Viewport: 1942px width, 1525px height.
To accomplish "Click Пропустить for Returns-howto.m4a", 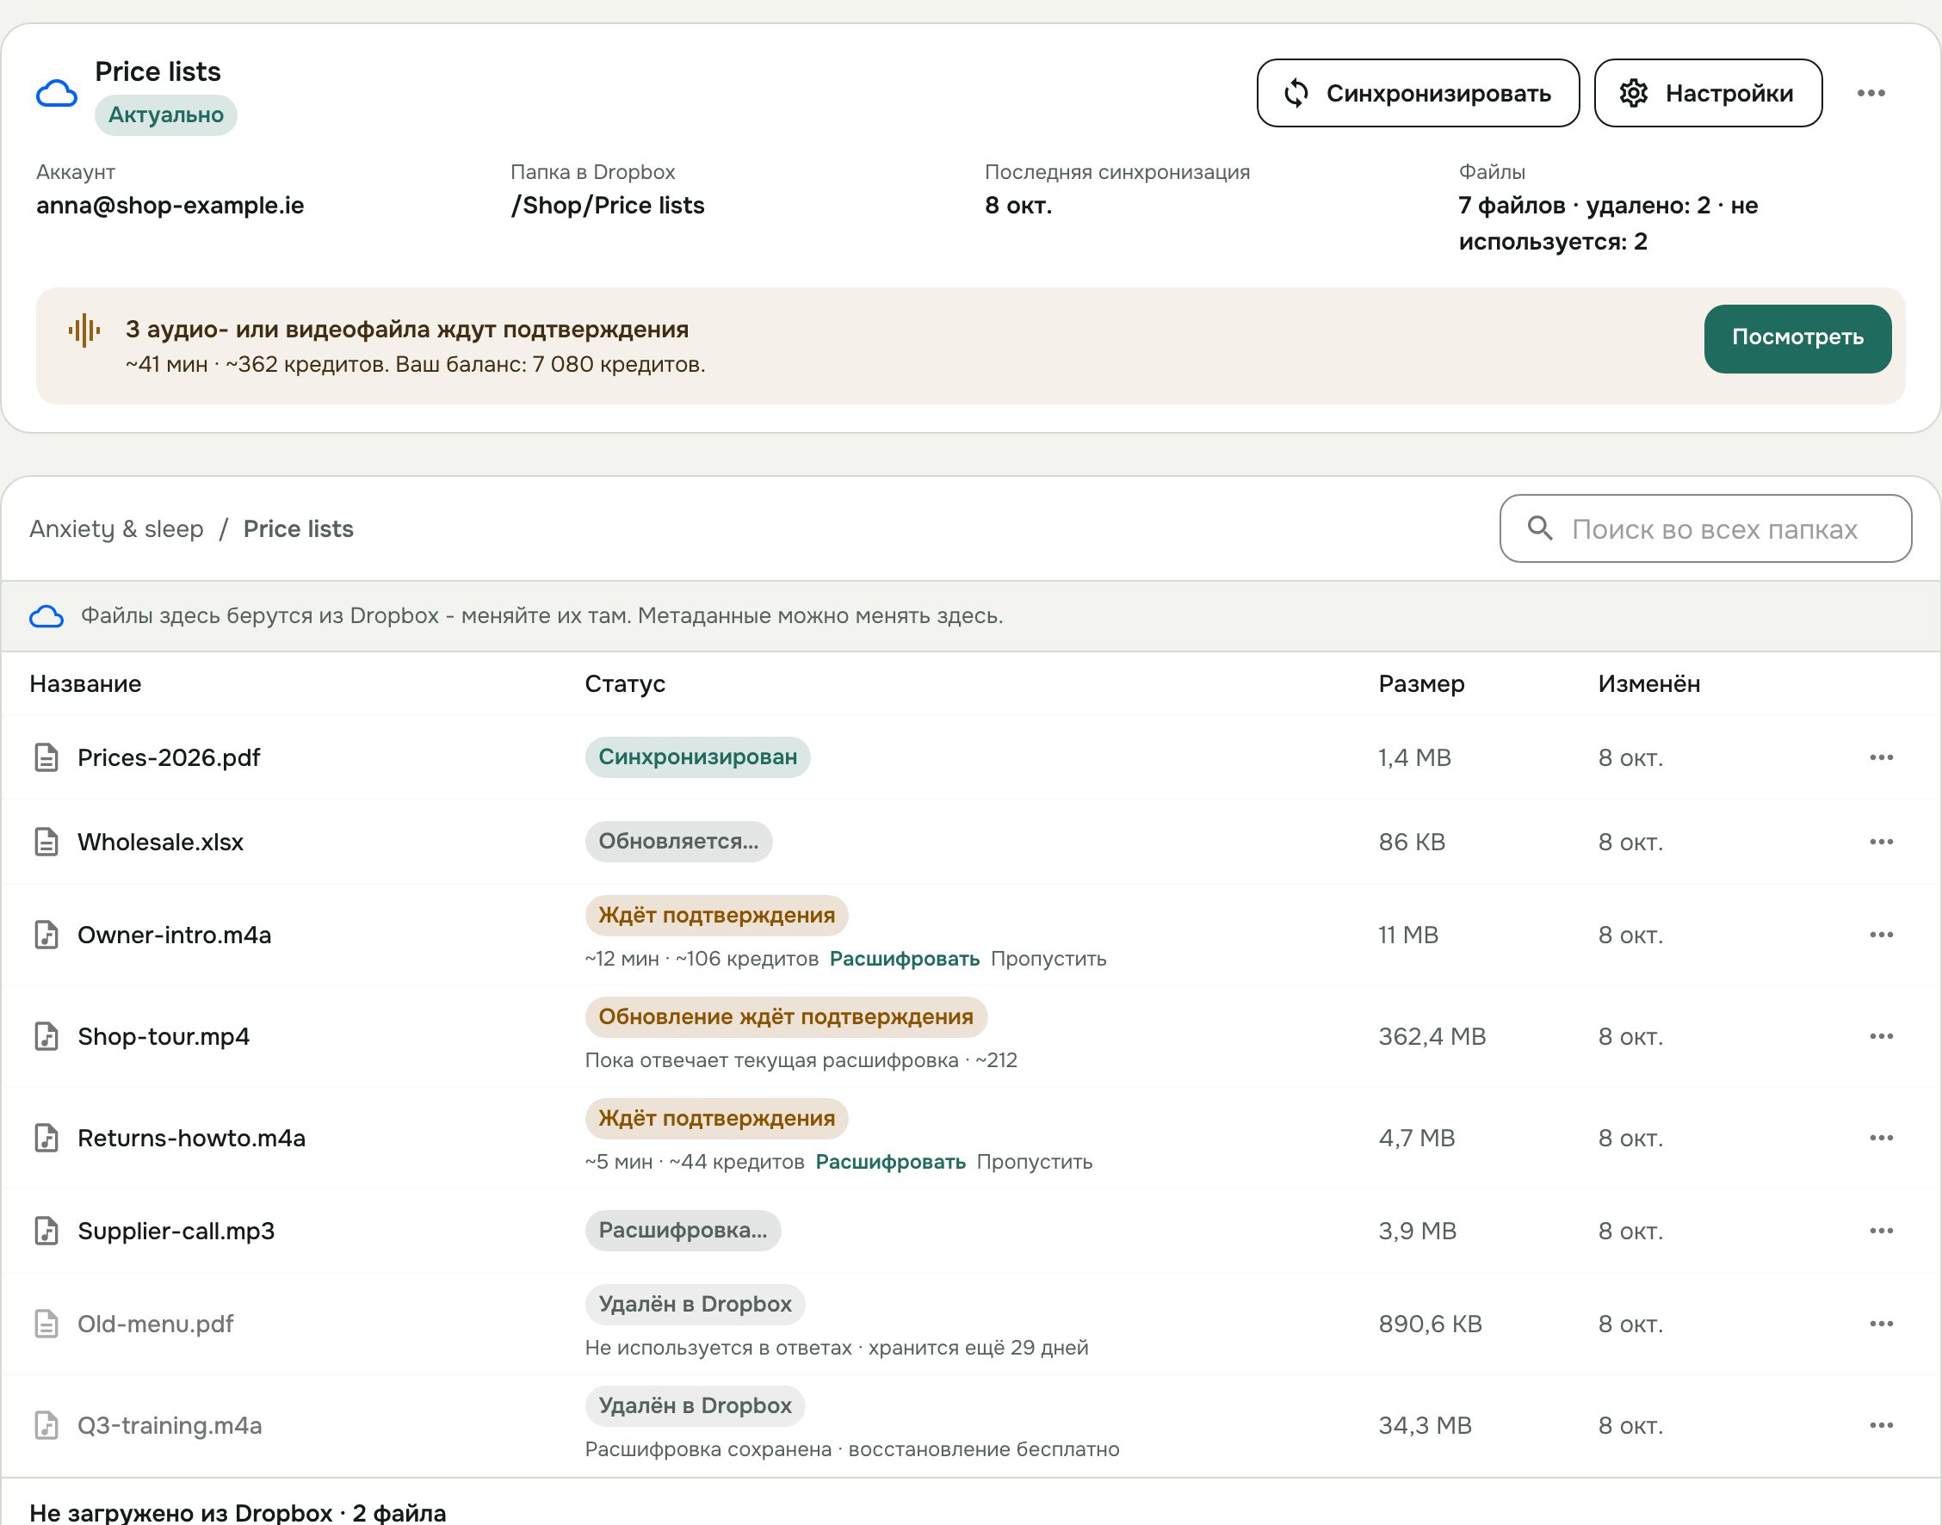I will point(1034,1162).
